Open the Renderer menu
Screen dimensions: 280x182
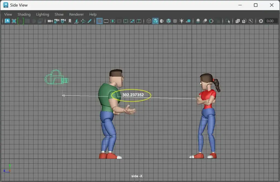point(76,14)
